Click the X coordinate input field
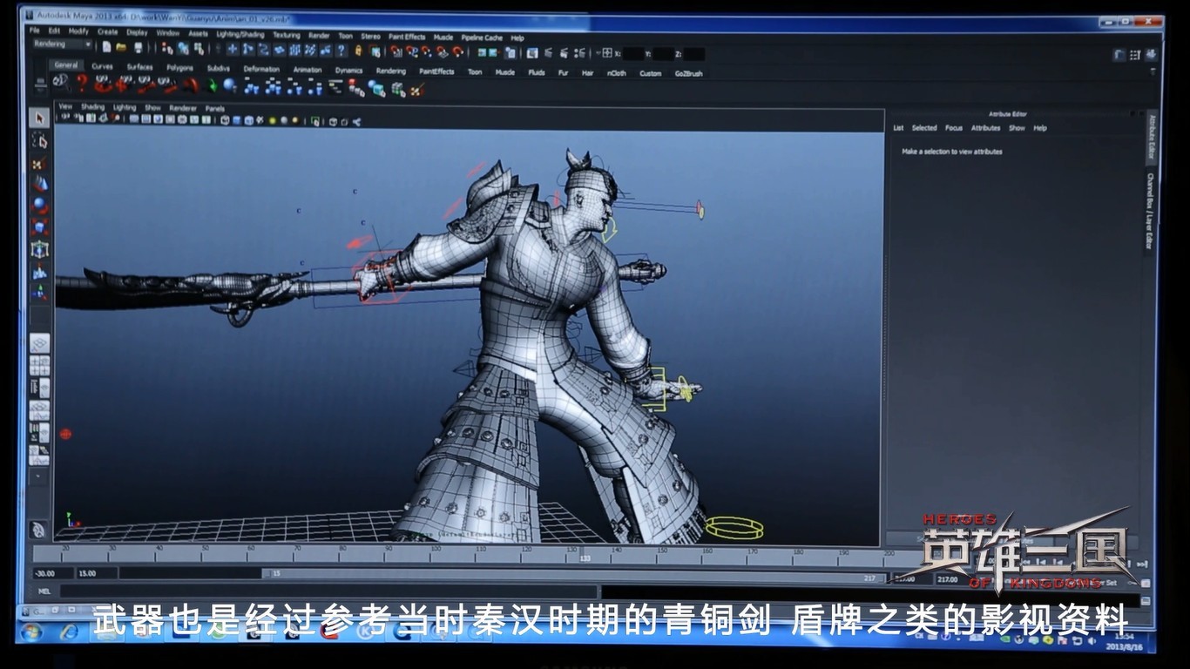The height and width of the screenshot is (669, 1190). coord(633,54)
